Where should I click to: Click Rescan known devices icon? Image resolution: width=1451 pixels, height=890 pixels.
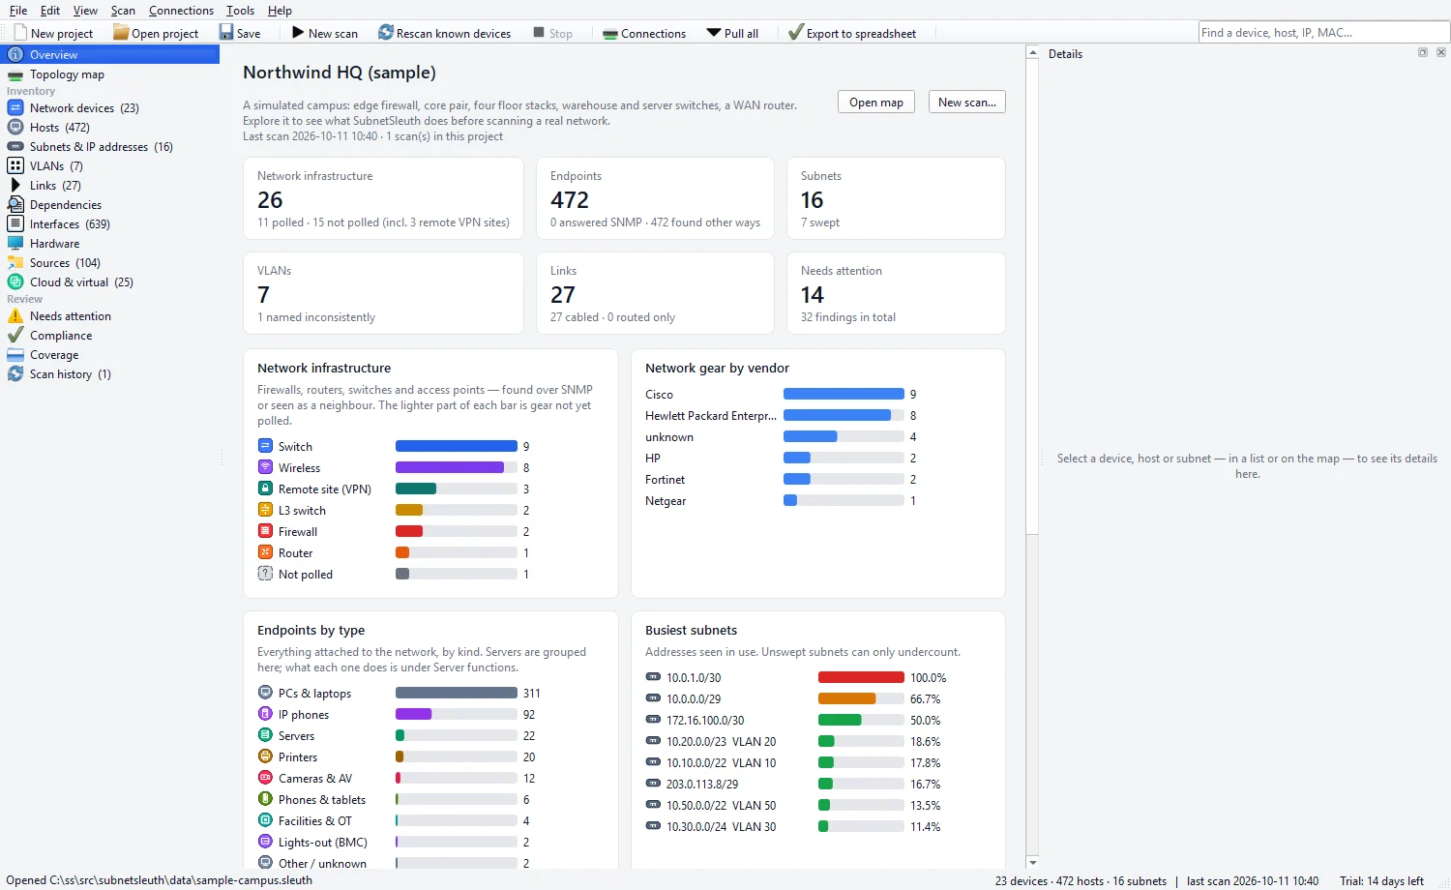pos(386,33)
